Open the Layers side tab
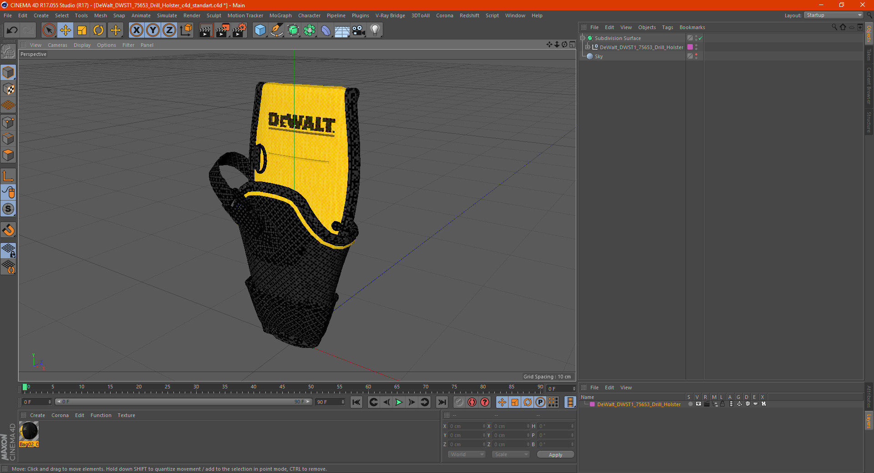 coord(869,421)
